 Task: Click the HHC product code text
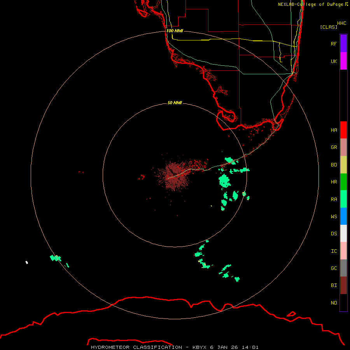tap(341, 23)
